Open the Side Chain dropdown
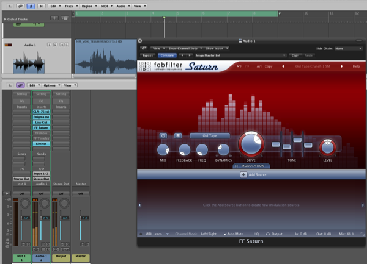Screen dimensions: 367x264 (347, 48)
